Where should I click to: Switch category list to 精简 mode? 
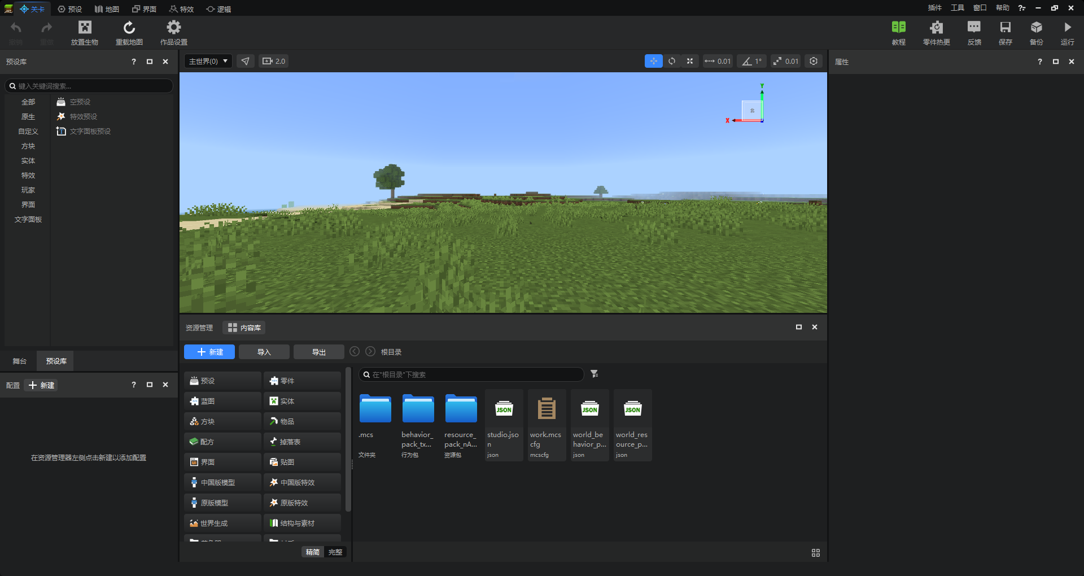tap(313, 552)
